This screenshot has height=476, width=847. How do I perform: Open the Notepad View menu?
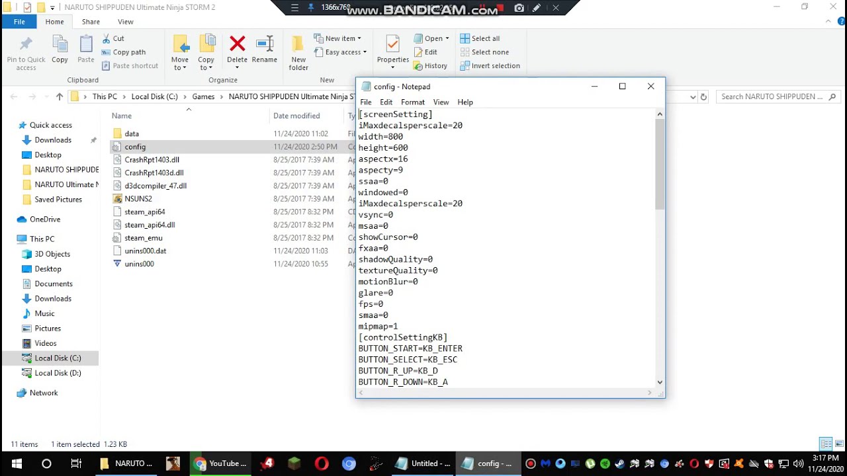(x=441, y=102)
